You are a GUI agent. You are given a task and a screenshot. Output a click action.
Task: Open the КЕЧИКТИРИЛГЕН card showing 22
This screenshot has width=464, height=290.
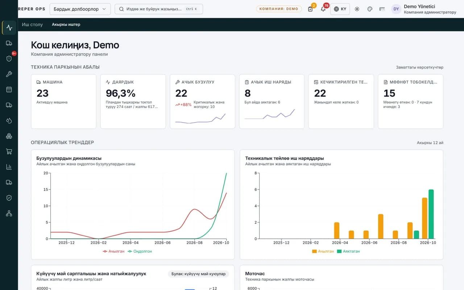[341, 101]
